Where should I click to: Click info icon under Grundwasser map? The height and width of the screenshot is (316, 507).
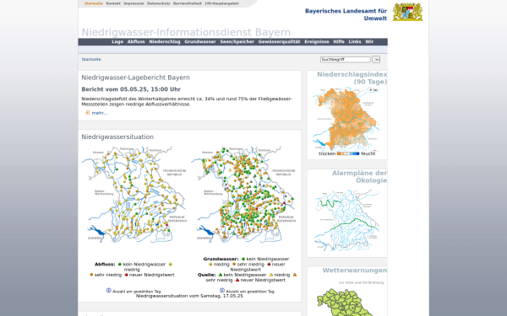point(222,291)
